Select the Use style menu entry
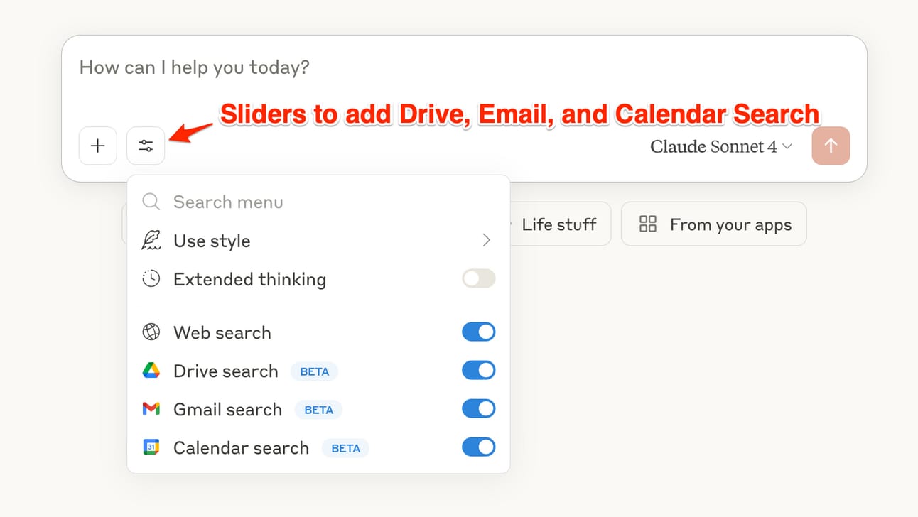This screenshot has height=517, width=918. point(318,241)
